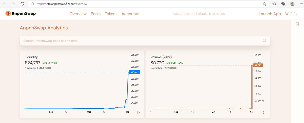Go back with the browser back arrow
Image resolution: width=304 pixels, height=123 pixels.
5,4
